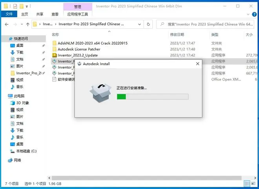Open 图片 under 此电脑
Viewport: 259px width, 189px height.
click(20, 116)
